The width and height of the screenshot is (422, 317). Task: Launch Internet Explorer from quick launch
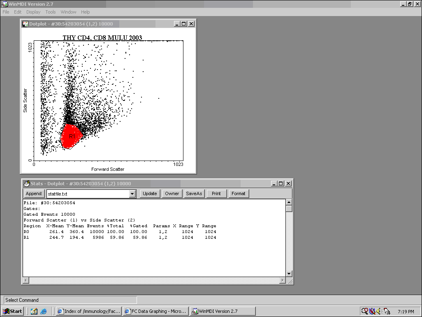[43, 311]
